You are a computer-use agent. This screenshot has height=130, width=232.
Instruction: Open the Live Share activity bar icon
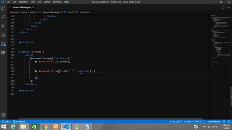click(3, 53)
